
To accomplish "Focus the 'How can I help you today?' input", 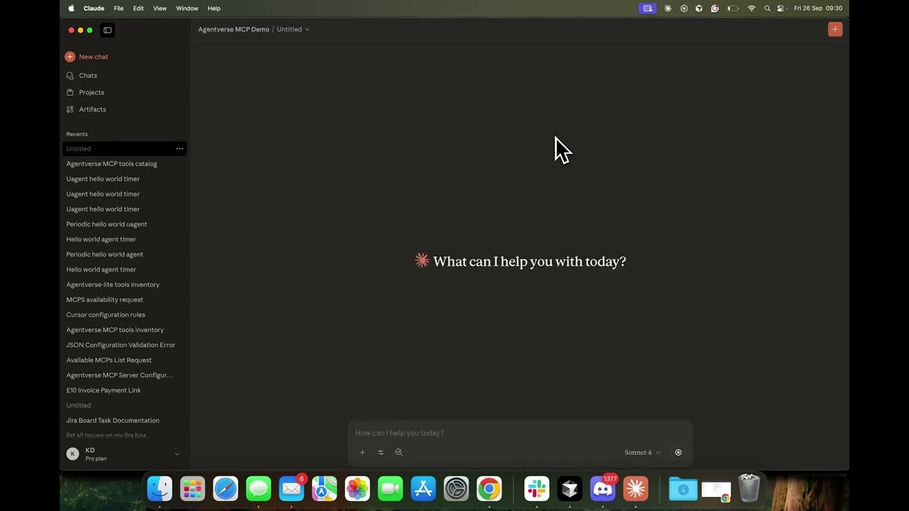I will point(520,433).
